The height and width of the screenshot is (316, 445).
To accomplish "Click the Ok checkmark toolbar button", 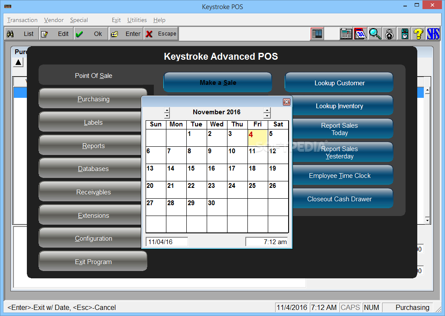I will coord(91,34).
